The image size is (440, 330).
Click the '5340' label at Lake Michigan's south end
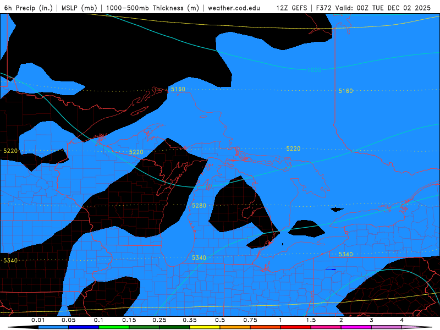pyautogui.click(x=199, y=257)
